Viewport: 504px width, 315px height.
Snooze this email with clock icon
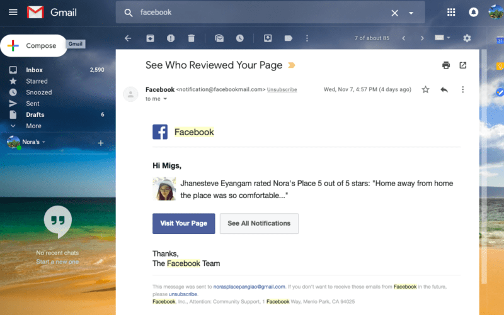[240, 38]
